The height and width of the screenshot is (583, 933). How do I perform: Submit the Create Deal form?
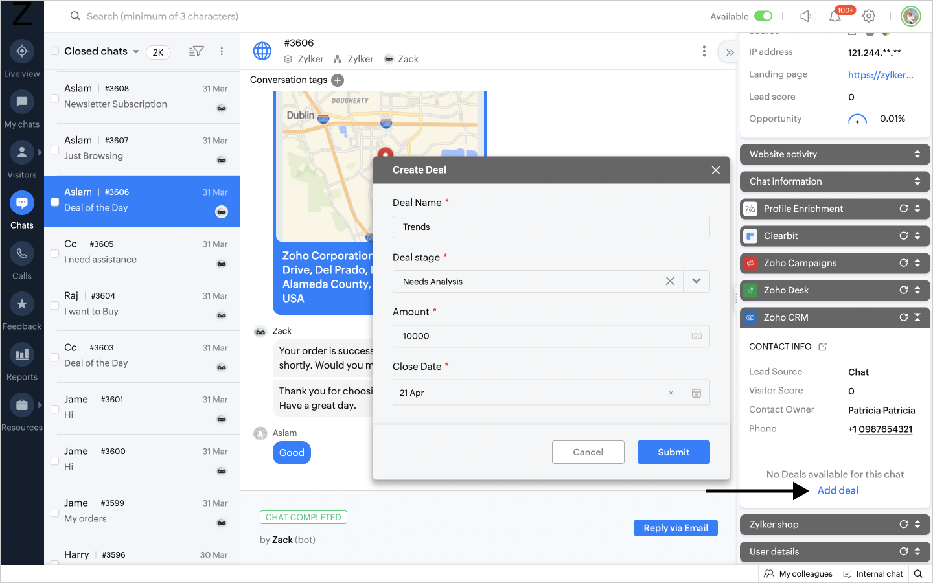674,452
